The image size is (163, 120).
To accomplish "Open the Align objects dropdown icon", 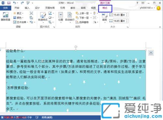I will (x=96, y=13).
